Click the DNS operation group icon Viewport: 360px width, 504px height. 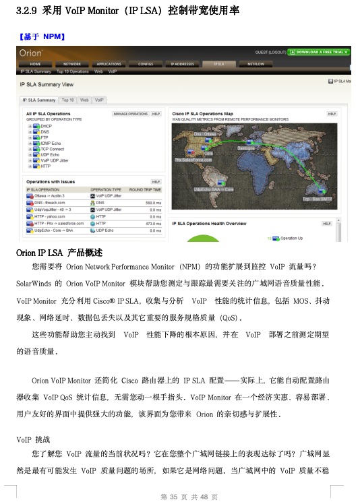pyautogui.click(x=36, y=132)
